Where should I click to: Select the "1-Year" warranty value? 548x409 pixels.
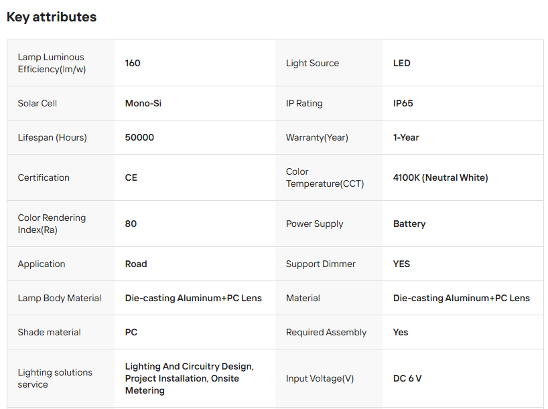pos(406,137)
